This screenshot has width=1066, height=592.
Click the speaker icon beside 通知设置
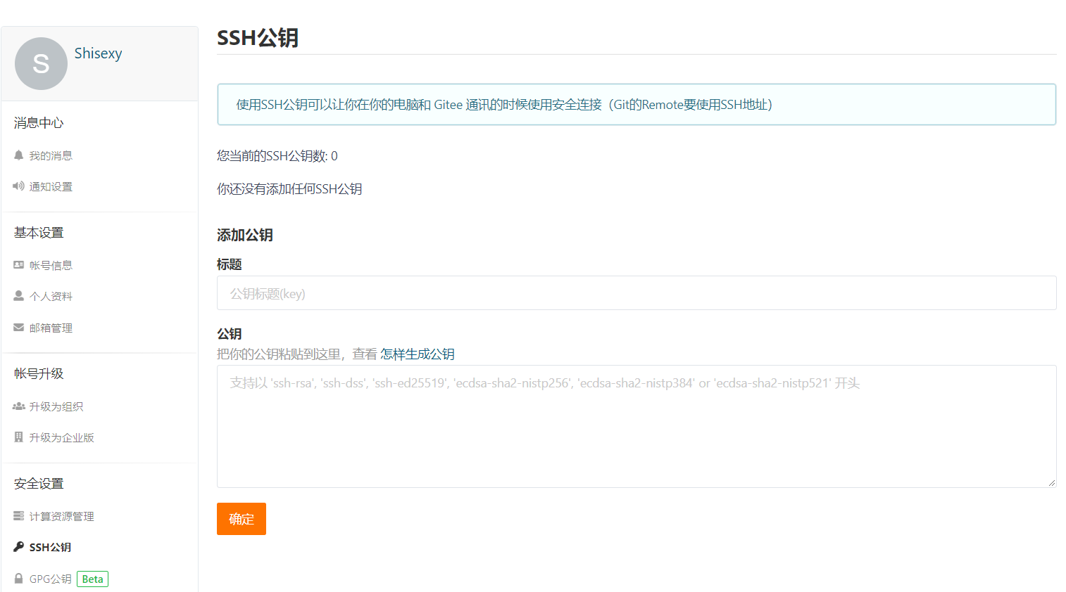[x=19, y=186]
